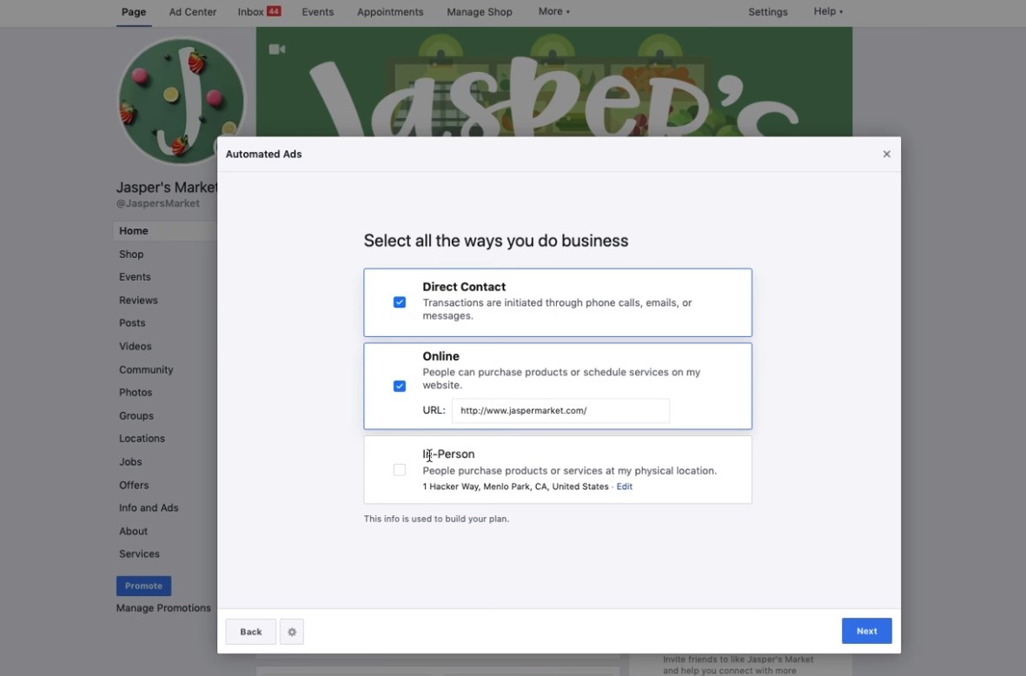Image resolution: width=1026 pixels, height=676 pixels.
Task: Open Offers in the sidebar
Action: (134, 485)
